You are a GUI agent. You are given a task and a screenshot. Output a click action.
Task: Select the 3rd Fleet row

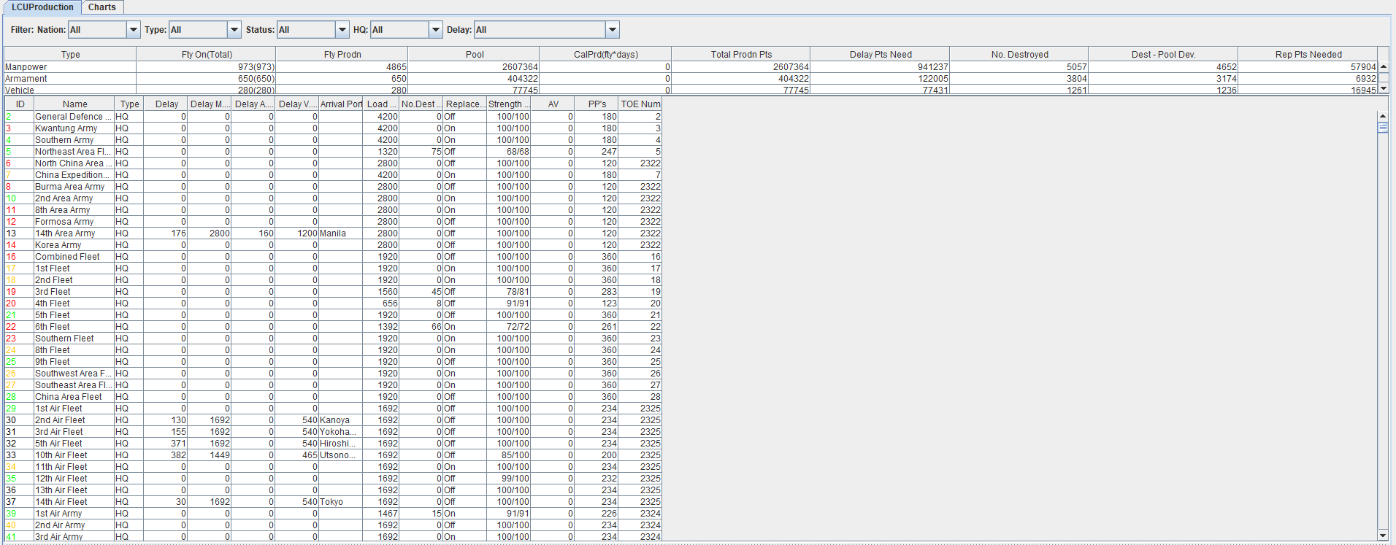coord(333,292)
